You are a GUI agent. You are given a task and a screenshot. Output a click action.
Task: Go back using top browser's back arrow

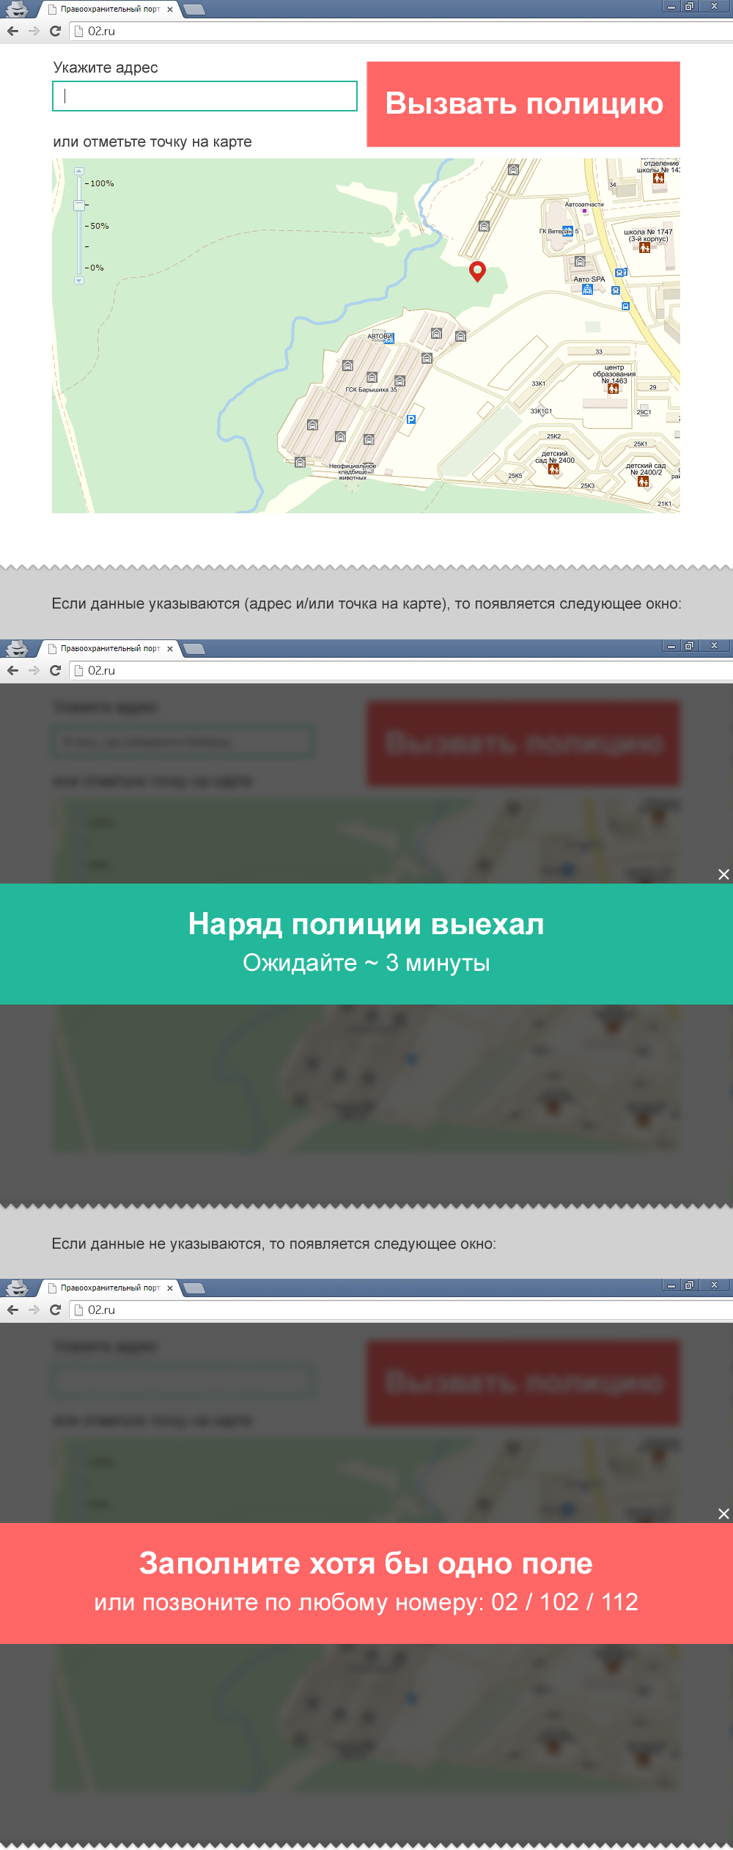tap(12, 31)
